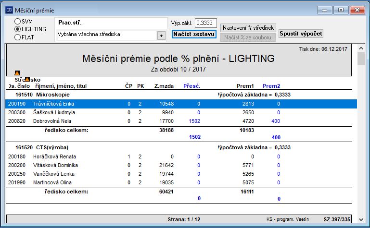Click the Prem2 column header

point(271,86)
